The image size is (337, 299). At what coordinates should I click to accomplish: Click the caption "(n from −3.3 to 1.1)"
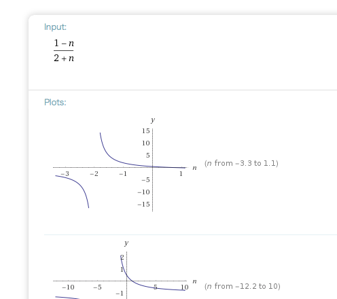pos(241,163)
